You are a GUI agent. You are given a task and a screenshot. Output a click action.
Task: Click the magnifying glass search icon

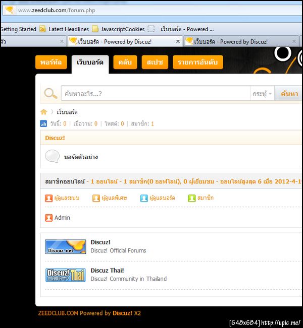(50, 93)
